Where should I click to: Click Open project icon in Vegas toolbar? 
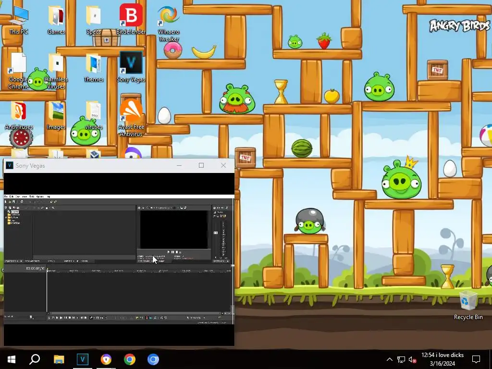pos(10,202)
